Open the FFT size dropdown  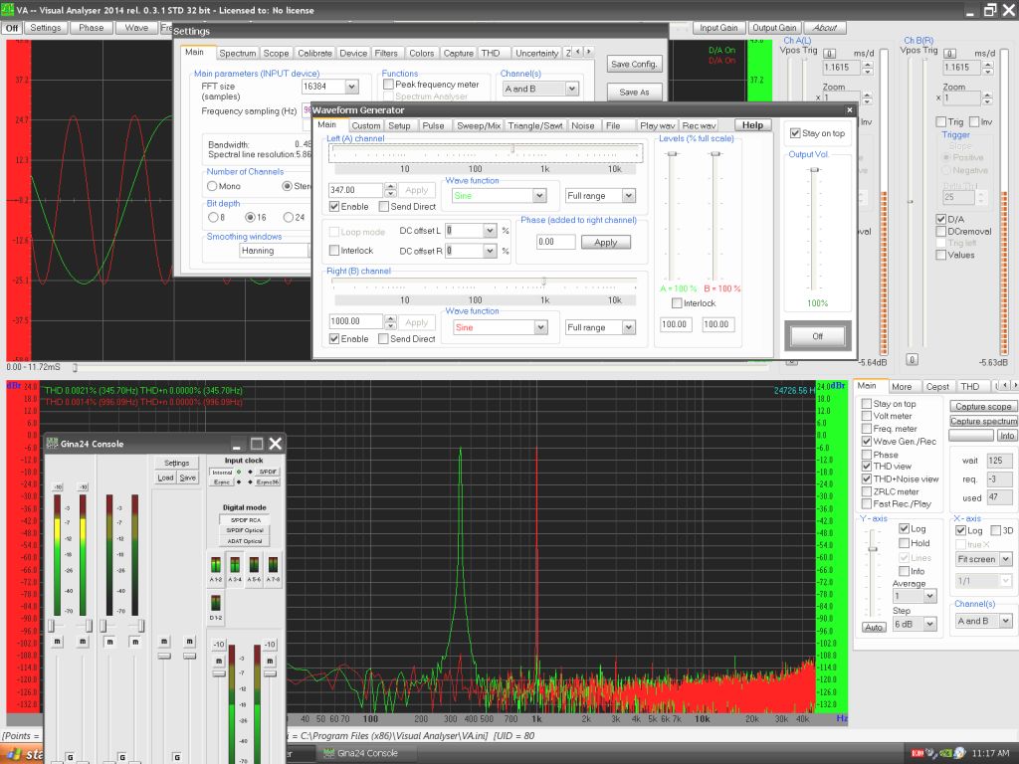[x=351, y=87]
